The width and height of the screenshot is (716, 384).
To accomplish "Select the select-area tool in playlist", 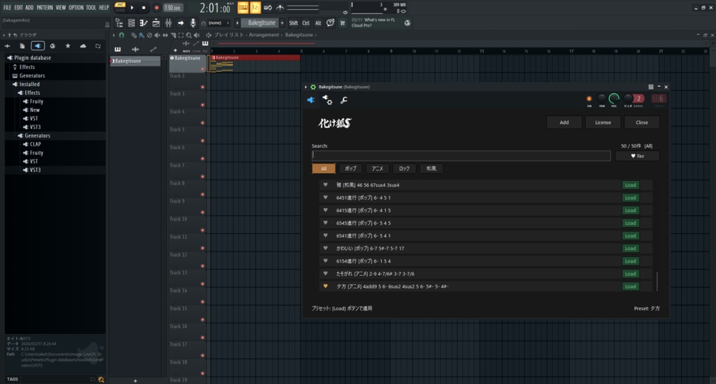I will coord(181,35).
